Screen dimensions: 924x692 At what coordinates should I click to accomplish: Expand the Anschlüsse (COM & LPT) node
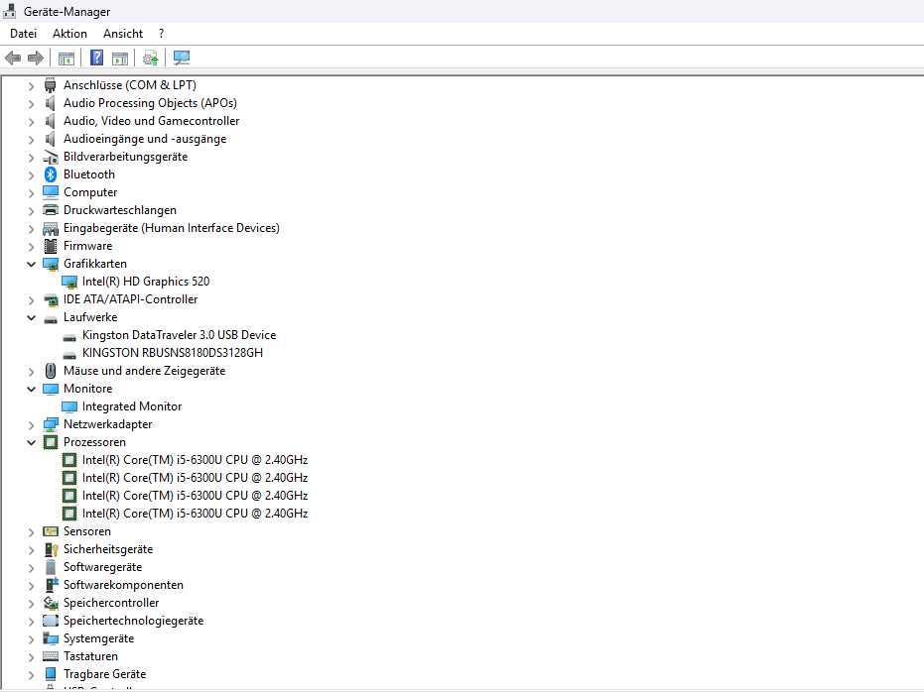coord(31,86)
